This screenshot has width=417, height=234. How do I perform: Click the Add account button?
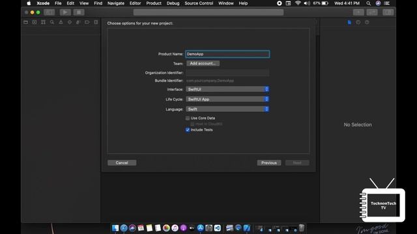coord(203,64)
